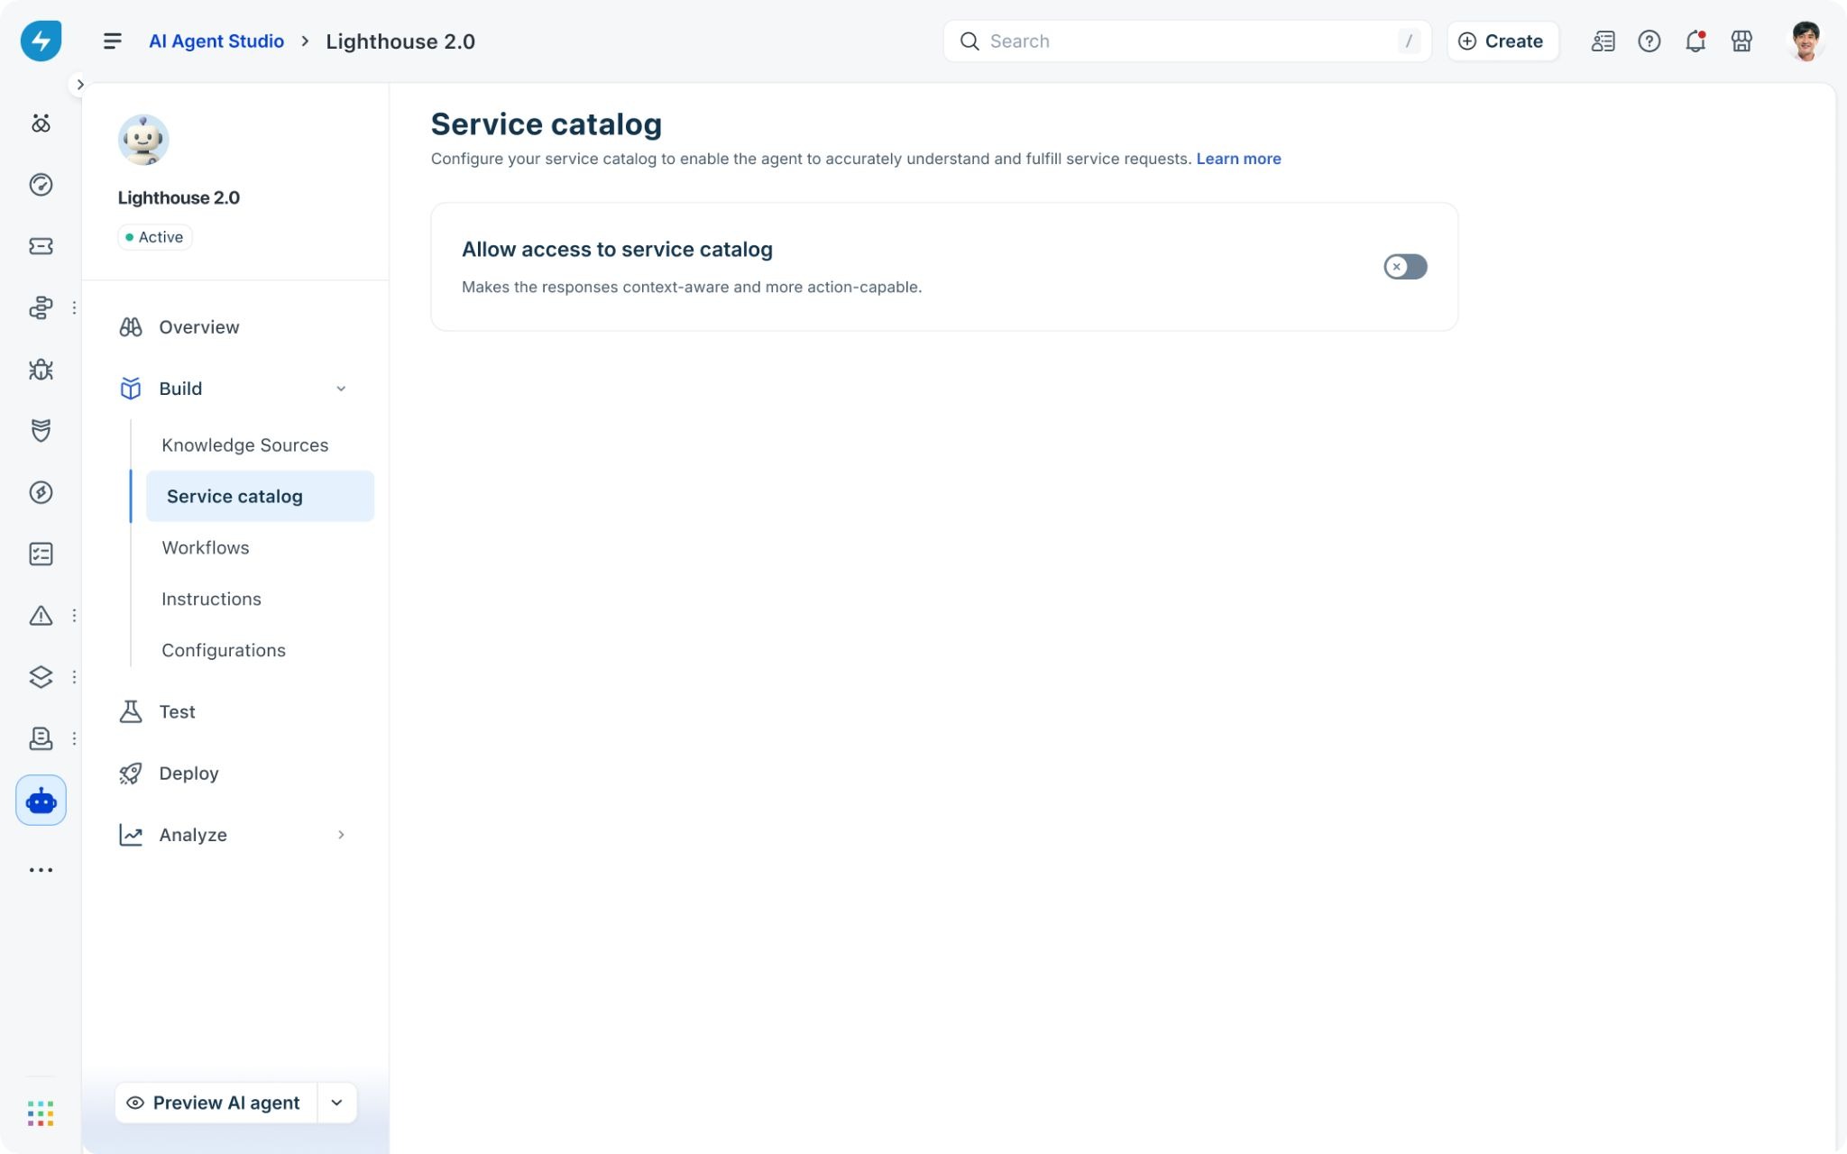Open the bug icon in left rail
1847x1154 pixels.
tap(41, 370)
